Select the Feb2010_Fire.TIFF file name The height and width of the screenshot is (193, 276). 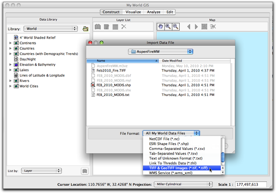[x=111, y=70]
